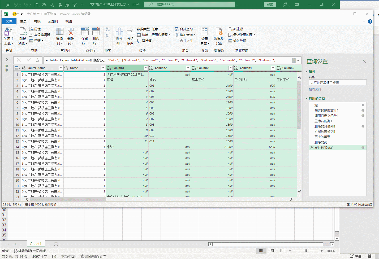Select the 扩展的表格列1 applied step
The image size is (379, 259).
pyautogui.click(x=325, y=131)
